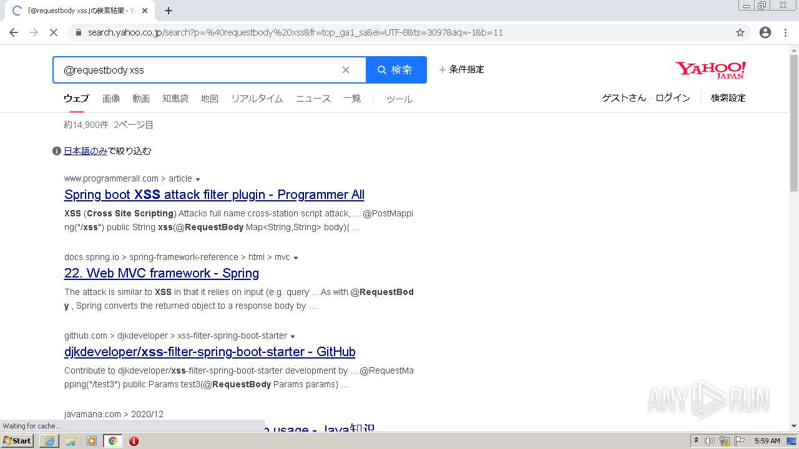
Task: Switch to the 地図 tab
Action: point(210,99)
